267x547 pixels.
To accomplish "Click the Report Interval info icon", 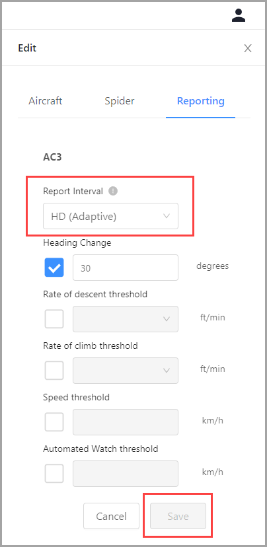I will click(x=113, y=191).
